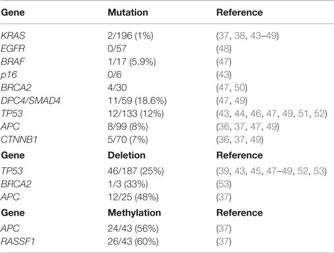This screenshot has height=253, width=334.
Task: Click reference 43 in the p16 row
Action: tap(224, 75)
